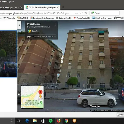
Task: Open the Virgin Radio FM bookmark
Action: pyautogui.click(x=82, y=18)
